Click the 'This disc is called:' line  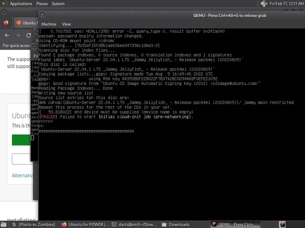[x=63, y=64]
